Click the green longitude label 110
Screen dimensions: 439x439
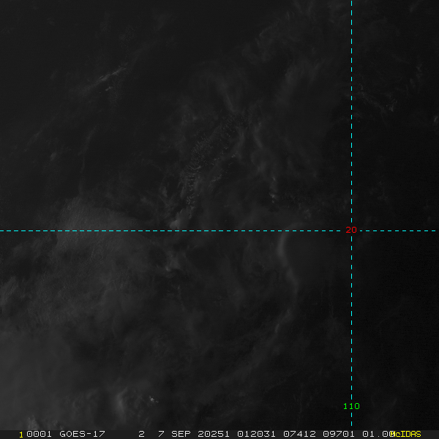click(351, 406)
